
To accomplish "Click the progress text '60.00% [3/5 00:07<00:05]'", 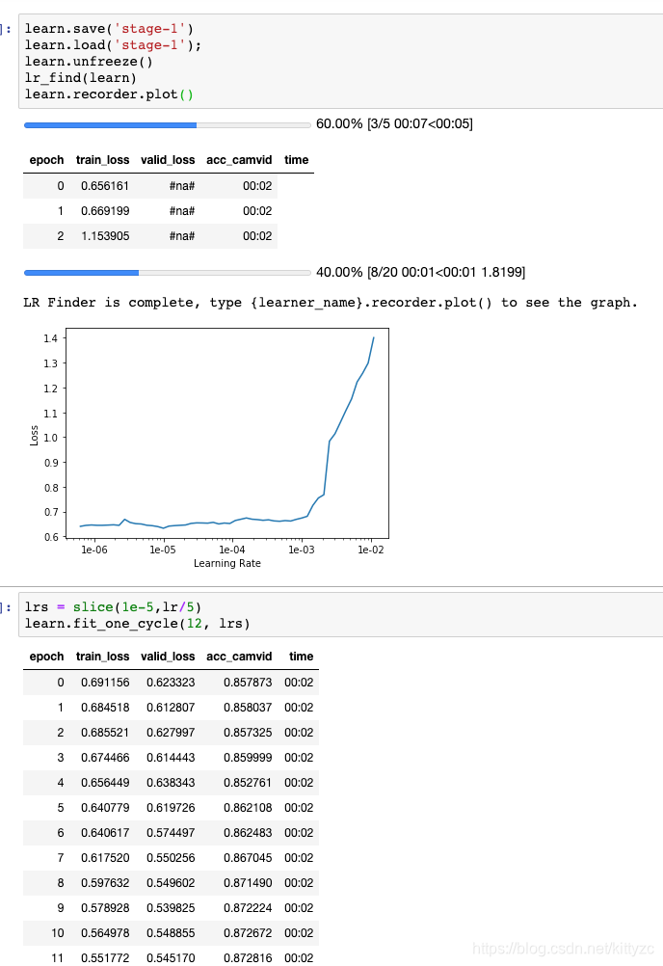I will 394,123.
